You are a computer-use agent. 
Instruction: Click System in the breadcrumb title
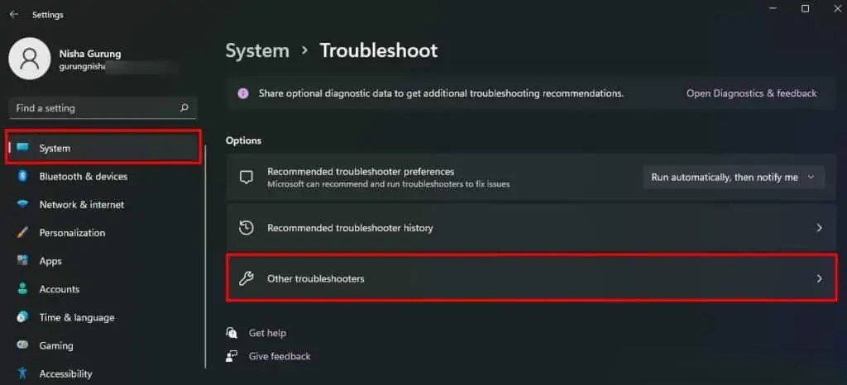pos(257,50)
